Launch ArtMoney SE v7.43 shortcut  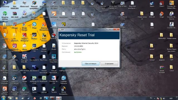tap(34, 80)
